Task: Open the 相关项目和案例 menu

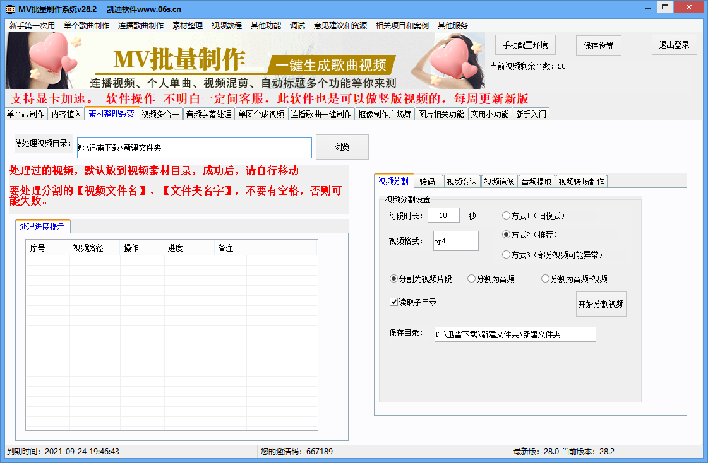Action: [402, 26]
